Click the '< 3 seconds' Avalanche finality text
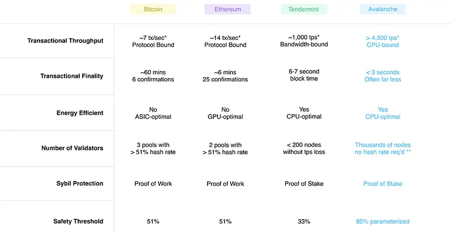451x233 pixels. click(382, 72)
